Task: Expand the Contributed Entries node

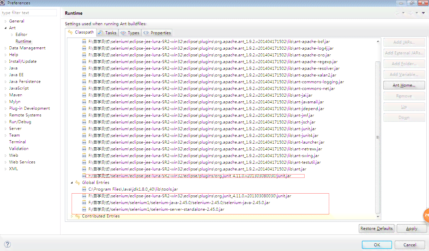Action: (72, 216)
